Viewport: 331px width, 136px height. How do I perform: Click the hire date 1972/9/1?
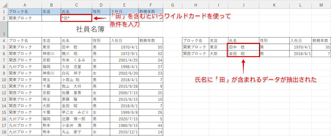(x=124, y=54)
